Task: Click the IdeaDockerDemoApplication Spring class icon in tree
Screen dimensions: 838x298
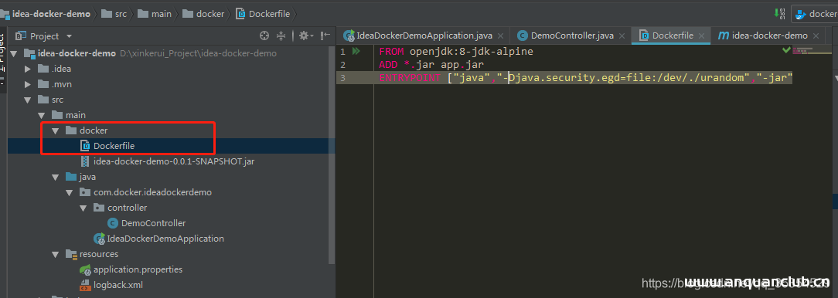Action: [100, 239]
